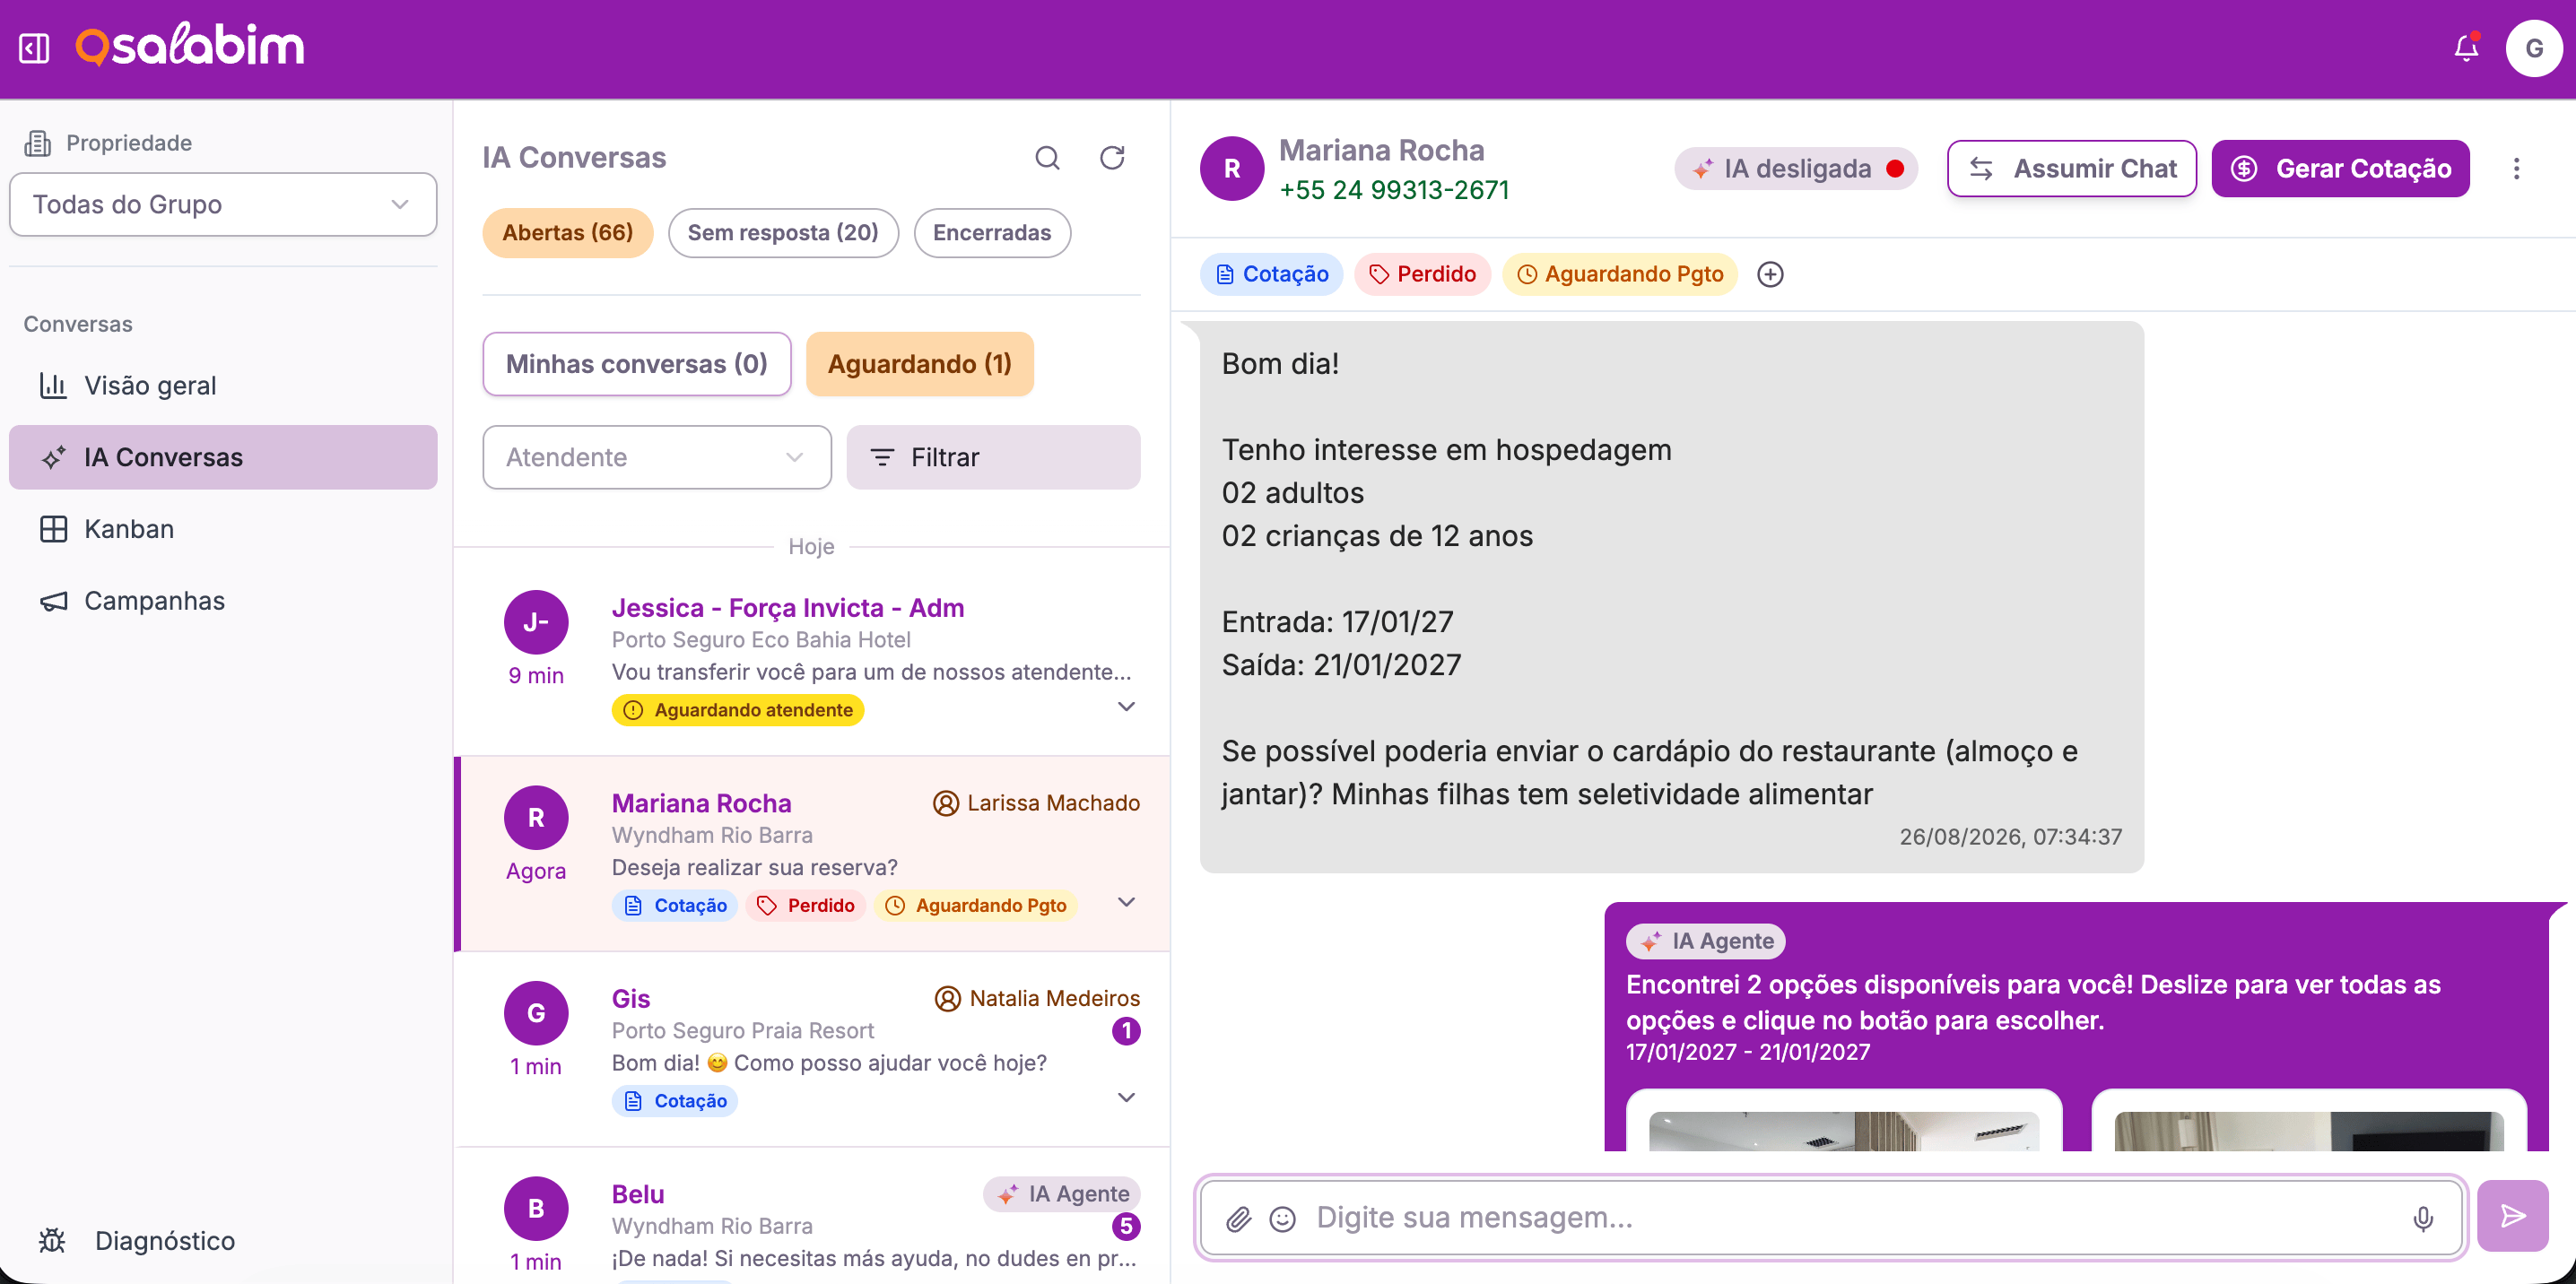Open Diagnóstico in the sidebar

click(223, 1241)
